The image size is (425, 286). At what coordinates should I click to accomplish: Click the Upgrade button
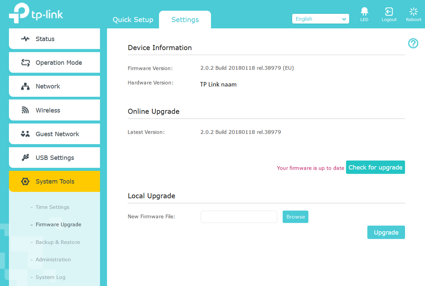386,232
